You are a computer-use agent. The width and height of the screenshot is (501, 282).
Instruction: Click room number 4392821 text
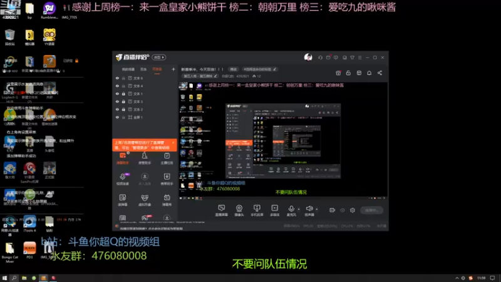point(242,76)
